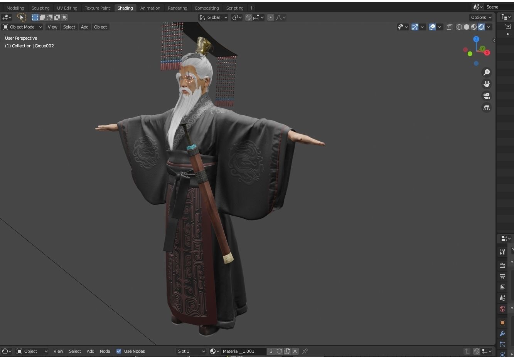
Task: Open the Slot 1 dropdown
Action: (x=191, y=351)
